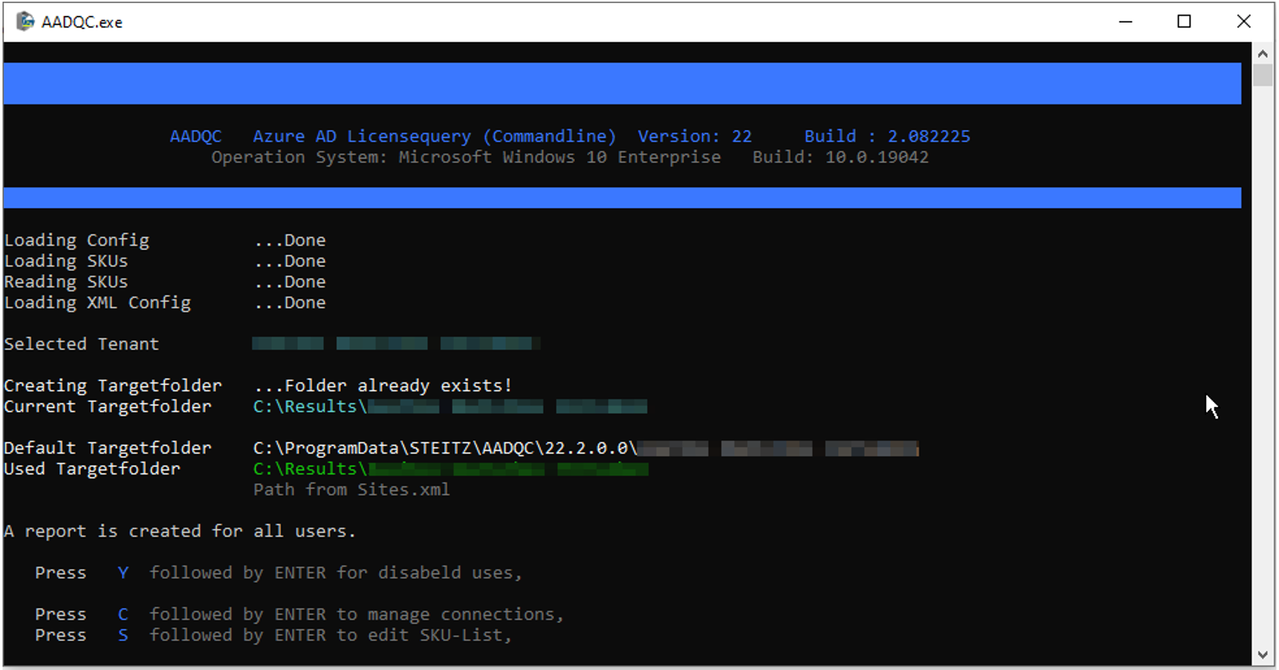Click the scrollbar up arrow
Image resolution: width=1279 pixels, height=670 pixels.
pos(1262,53)
